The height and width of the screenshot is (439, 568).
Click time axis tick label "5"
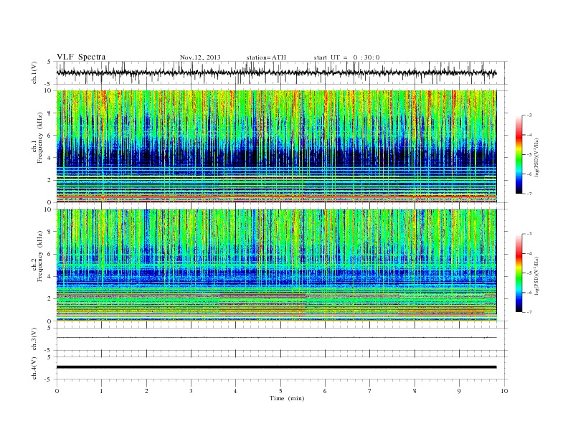(280, 391)
